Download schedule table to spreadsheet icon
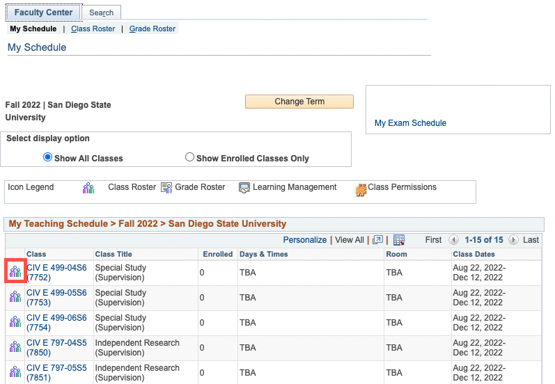The width and height of the screenshot is (555, 384). [399, 240]
